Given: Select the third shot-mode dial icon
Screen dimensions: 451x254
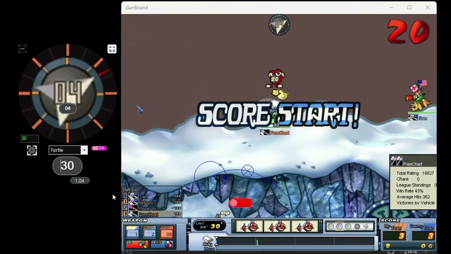Looking at the screenshot, I should pyautogui.click(x=348, y=226).
